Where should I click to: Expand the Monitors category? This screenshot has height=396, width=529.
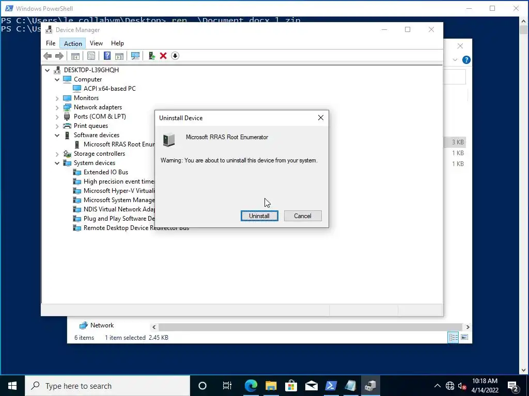click(57, 98)
